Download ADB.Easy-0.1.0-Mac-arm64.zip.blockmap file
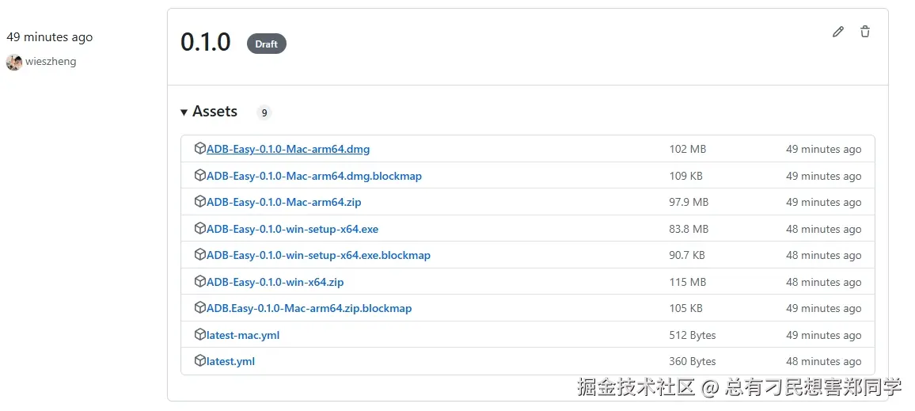Viewport: 915px width, 411px height. click(x=309, y=308)
